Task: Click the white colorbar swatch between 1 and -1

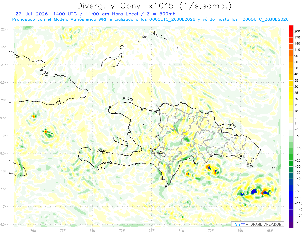Action: (291, 126)
